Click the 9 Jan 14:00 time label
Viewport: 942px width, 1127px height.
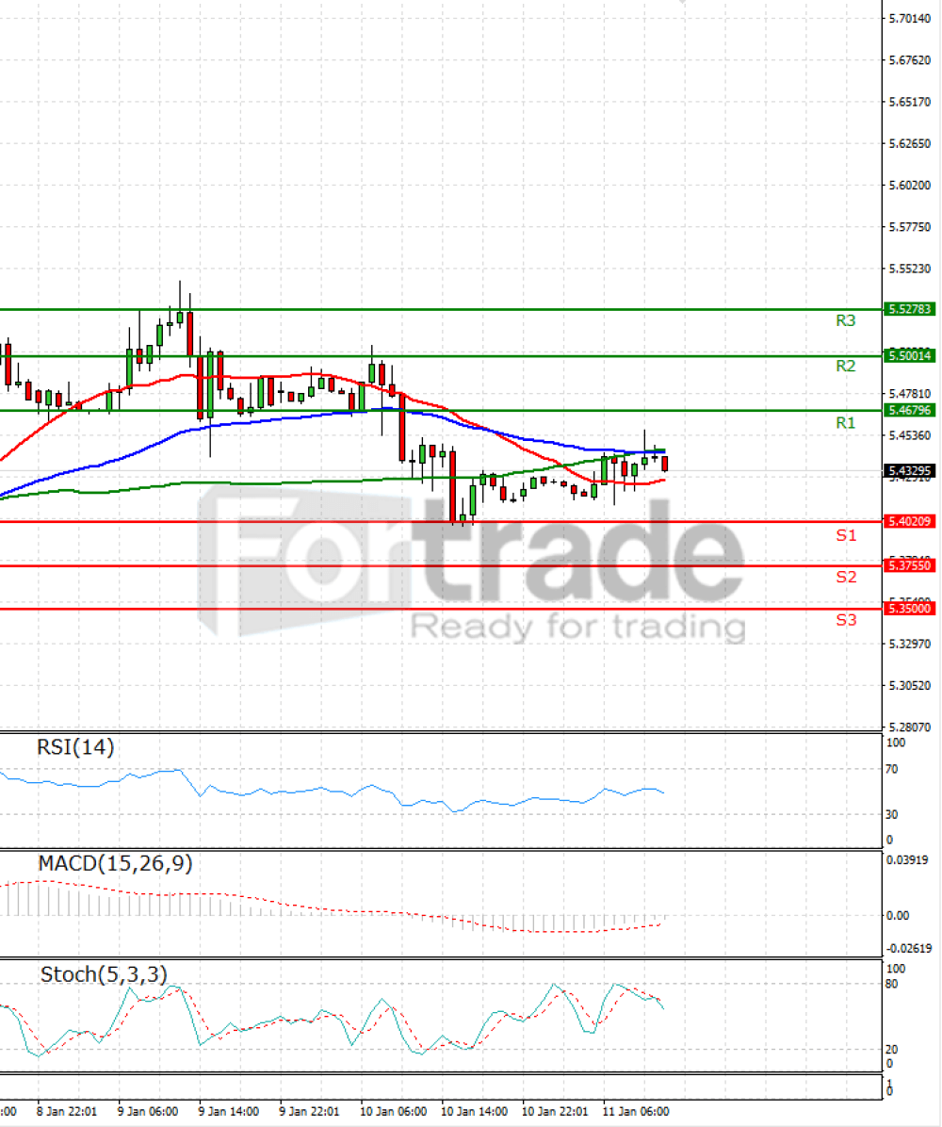[229, 1111]
